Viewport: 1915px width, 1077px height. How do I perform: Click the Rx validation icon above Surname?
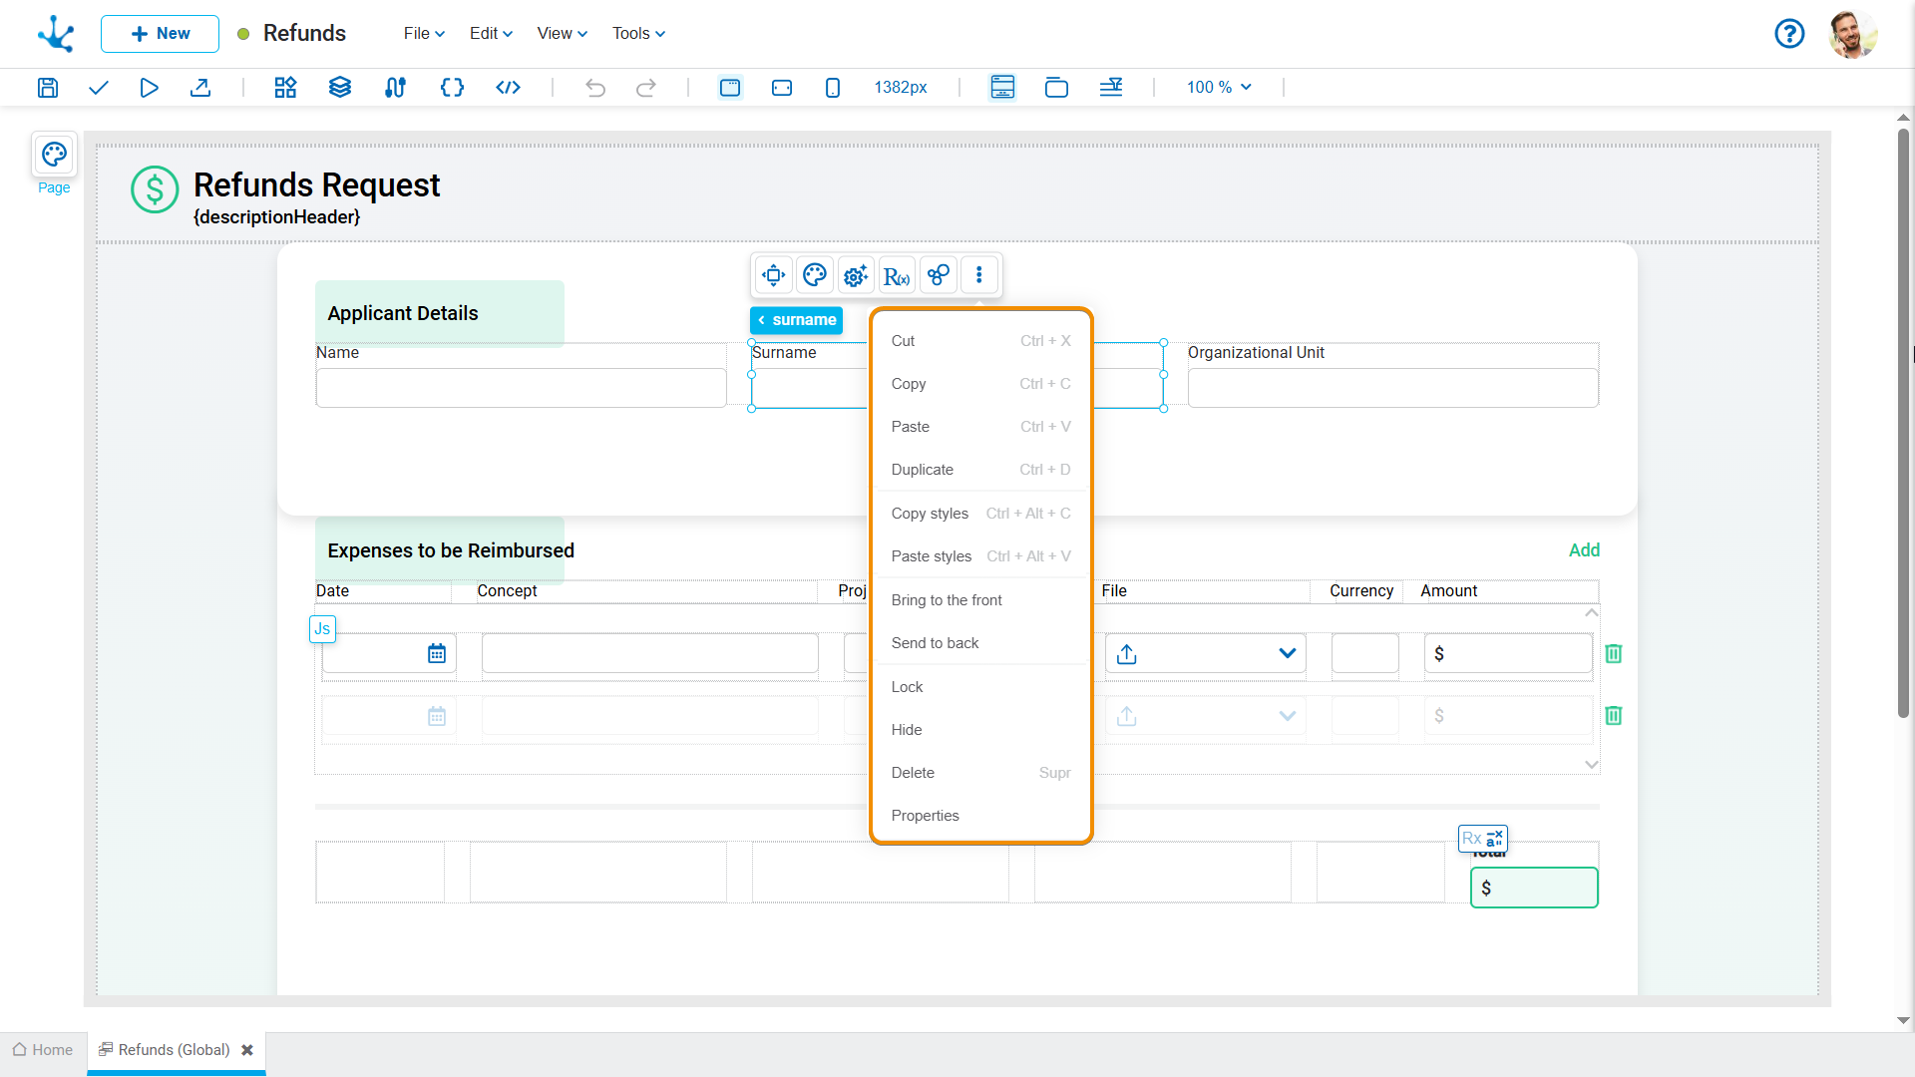(x=897, y=275)
